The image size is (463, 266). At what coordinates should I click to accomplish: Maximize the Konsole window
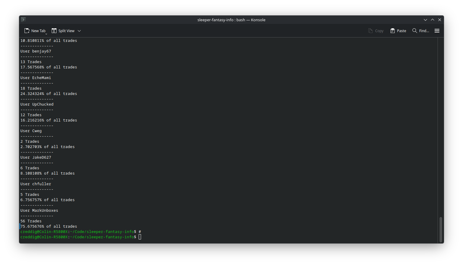[433, 20]
